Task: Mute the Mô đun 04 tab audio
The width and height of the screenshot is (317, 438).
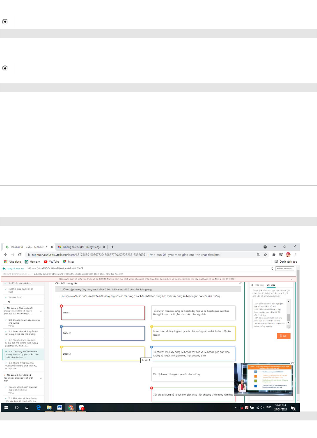Action: tap(47, 247)
